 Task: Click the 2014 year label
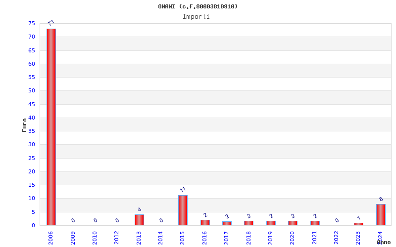pos(160,238)
